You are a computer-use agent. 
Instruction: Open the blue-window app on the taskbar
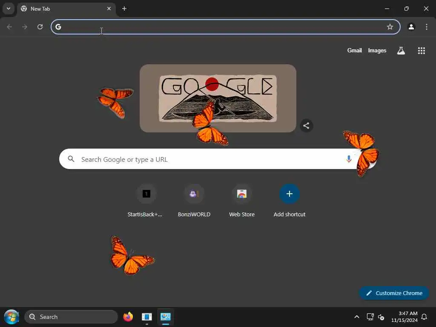[x=147, y=317]
